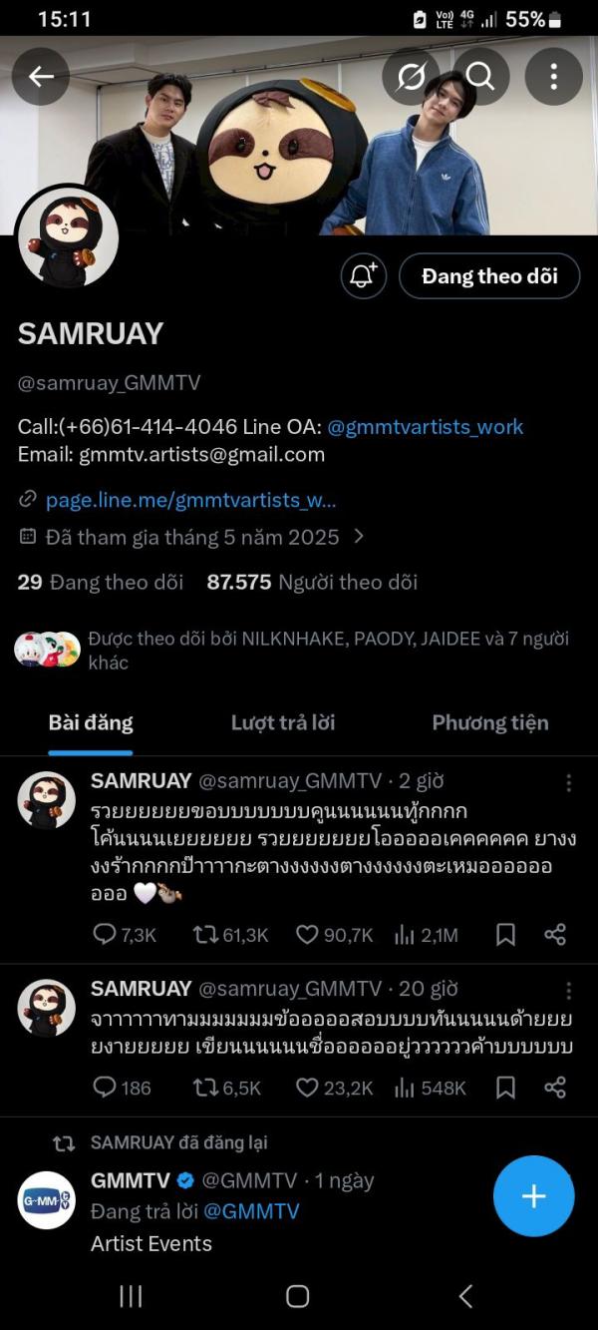Open options menu on second post
Viewport: 598px width, 1330px height.
[x=568, y=991]
